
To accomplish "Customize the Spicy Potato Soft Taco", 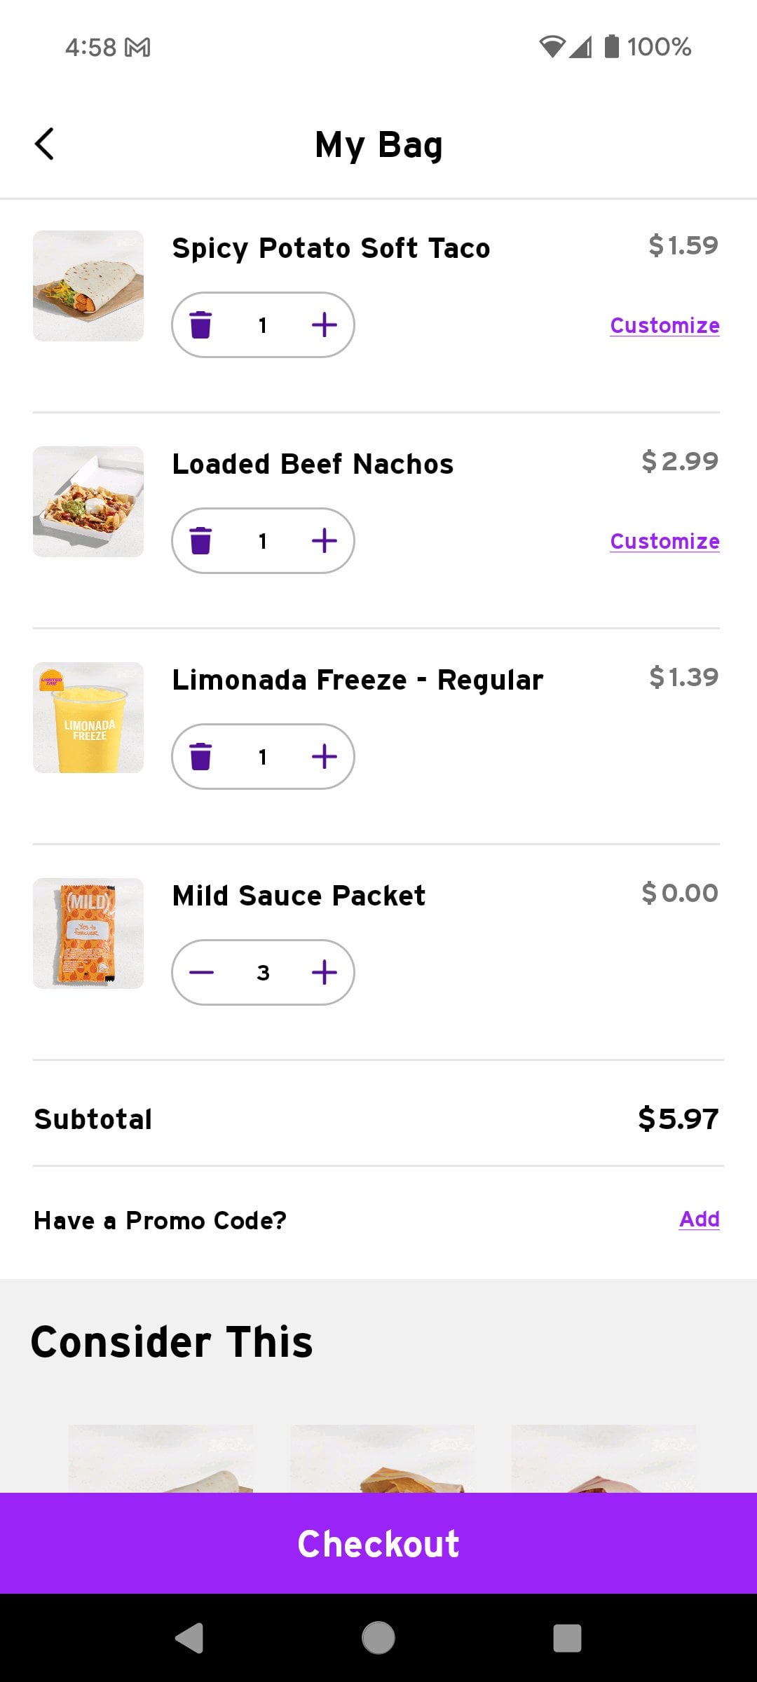I will [x=664, y=326].
